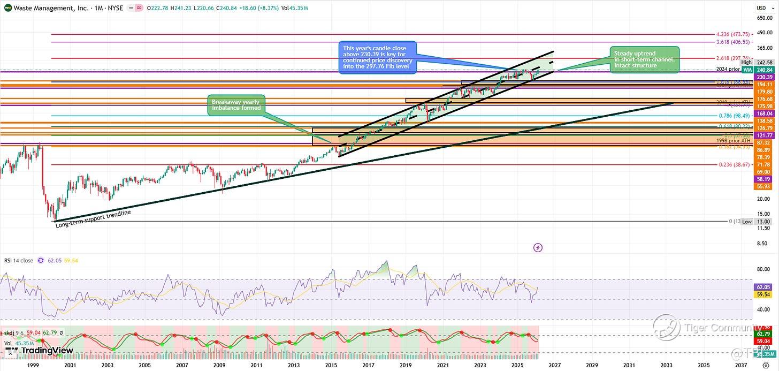Click the 2037 year label on time axis
779x371 pixels.
point(741,365)
